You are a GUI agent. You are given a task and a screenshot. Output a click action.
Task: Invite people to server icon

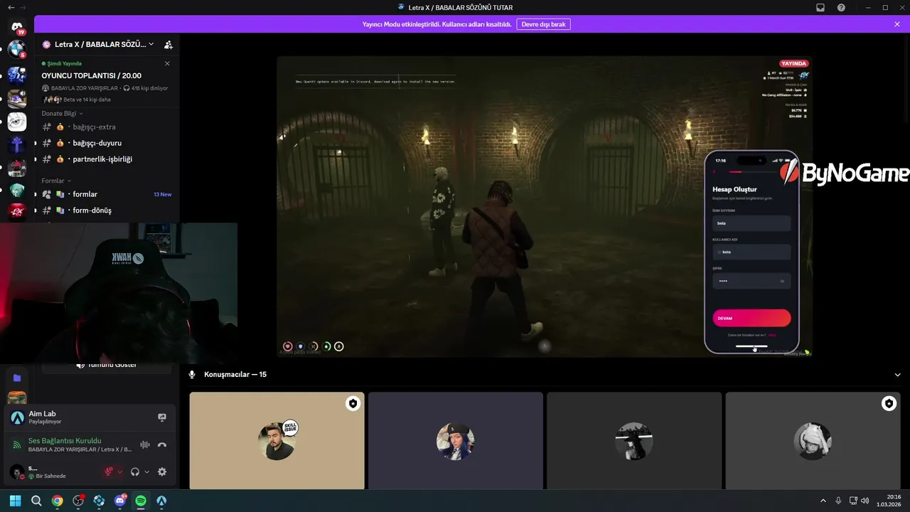coord(168,44)
